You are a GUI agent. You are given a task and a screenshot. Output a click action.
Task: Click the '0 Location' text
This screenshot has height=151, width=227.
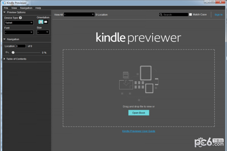pyautogui.click(x=101, y=15)
